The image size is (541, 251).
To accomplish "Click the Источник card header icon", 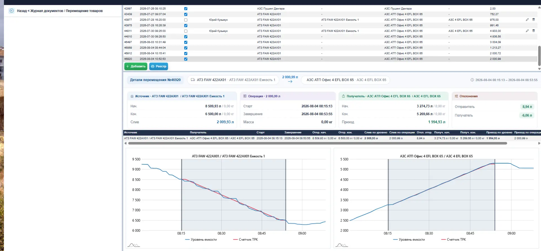I will pyautogui.click(x=132, y=96).
